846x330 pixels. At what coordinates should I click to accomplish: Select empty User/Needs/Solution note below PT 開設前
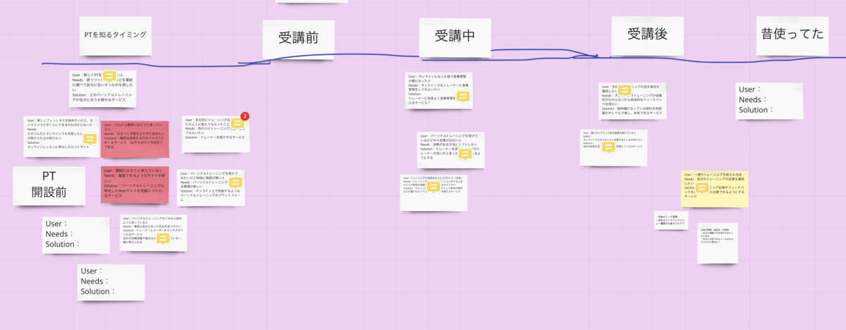(76, 236)
